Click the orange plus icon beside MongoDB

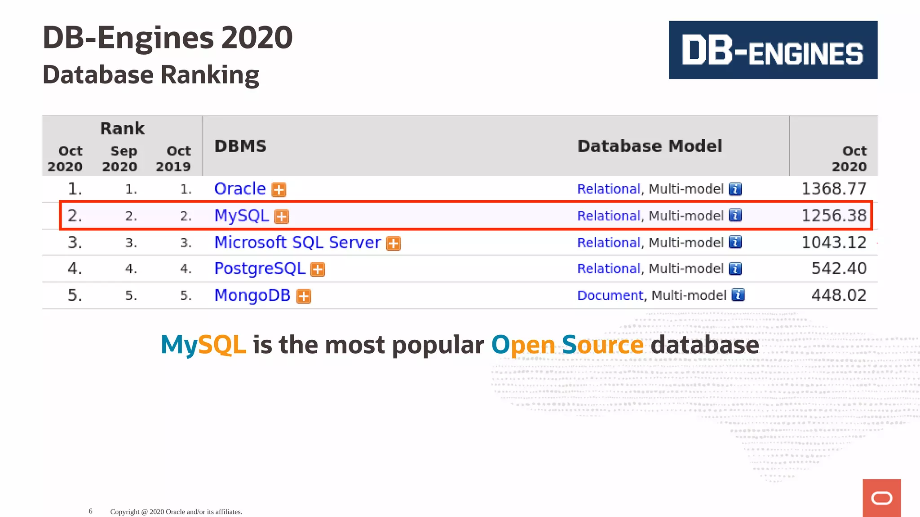304,296
